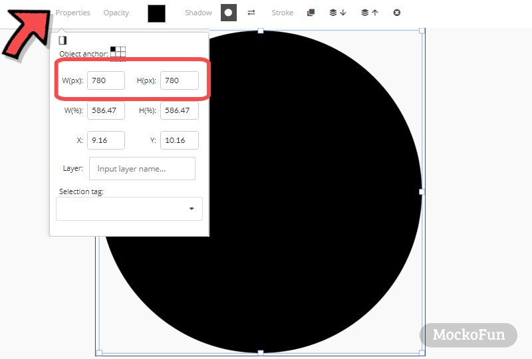This screenshot has height=359, width=532.
Task: Click the H(%) percentage field
Action: point(179,110)
